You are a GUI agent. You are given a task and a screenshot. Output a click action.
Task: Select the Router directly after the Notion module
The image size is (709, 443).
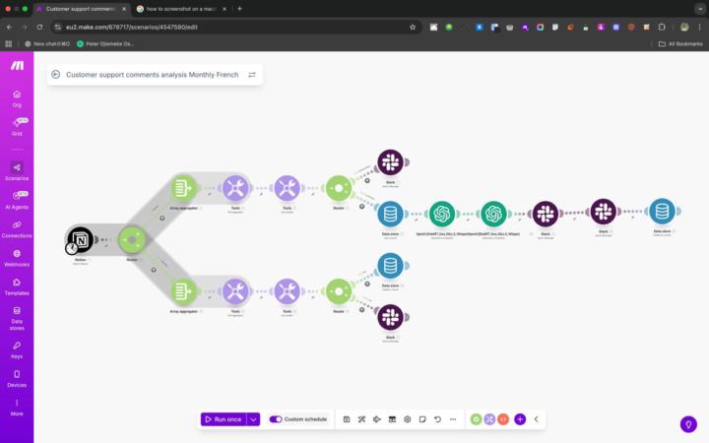point(132,239)
